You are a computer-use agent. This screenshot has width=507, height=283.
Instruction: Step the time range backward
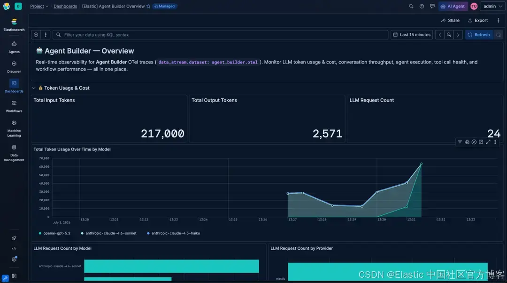point(440,35)
